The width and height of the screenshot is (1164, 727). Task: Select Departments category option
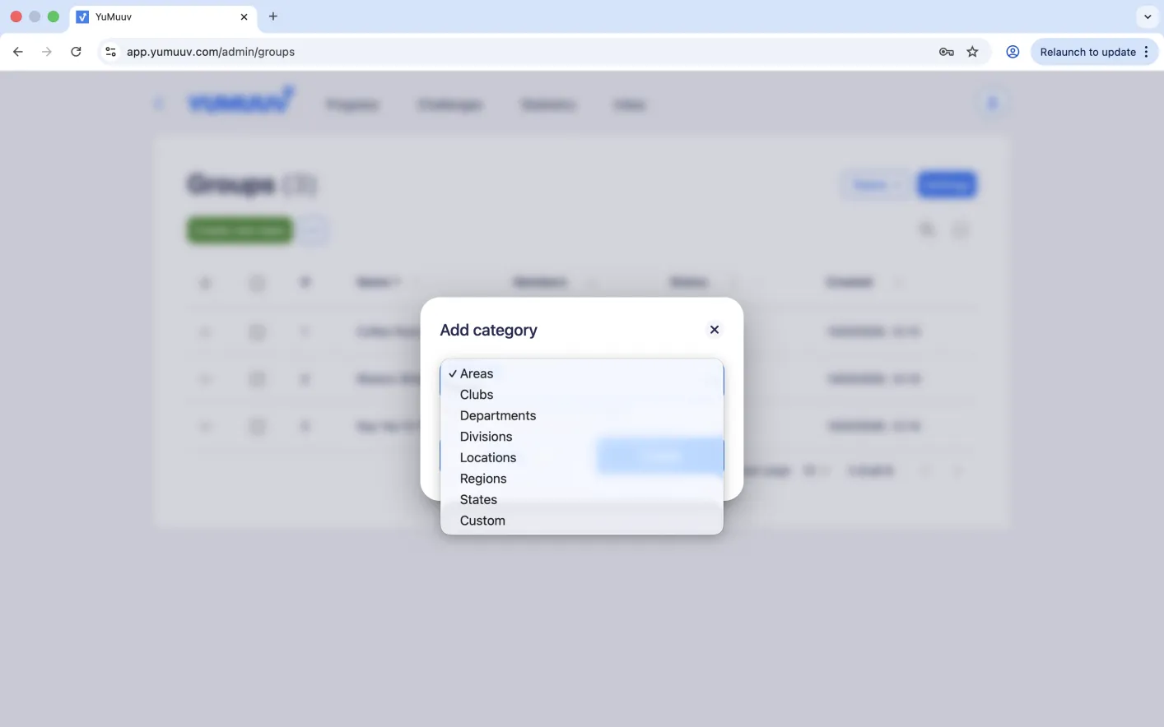(581, 415)
